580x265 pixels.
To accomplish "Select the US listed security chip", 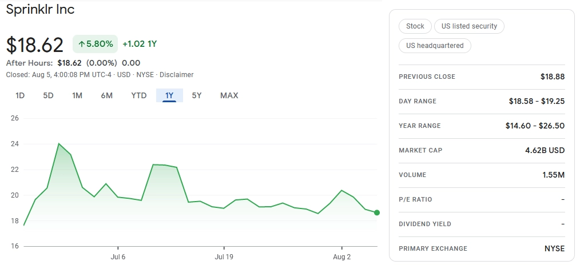I will [x=469, y=26].
